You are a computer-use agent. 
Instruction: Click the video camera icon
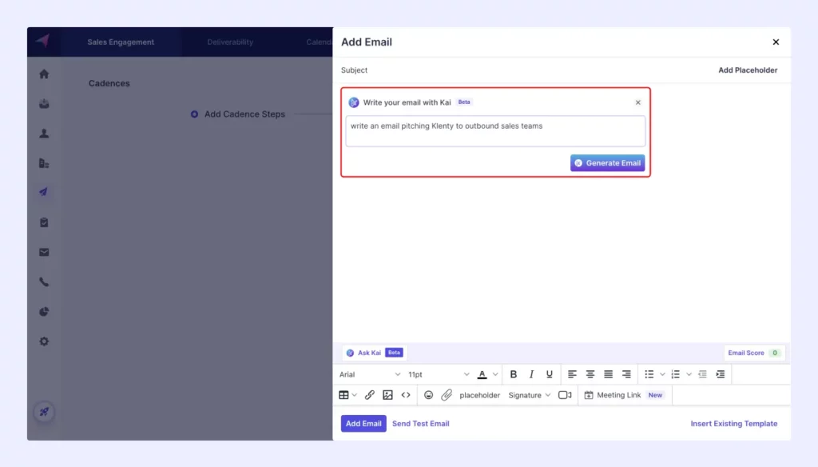tap(565, 395)
